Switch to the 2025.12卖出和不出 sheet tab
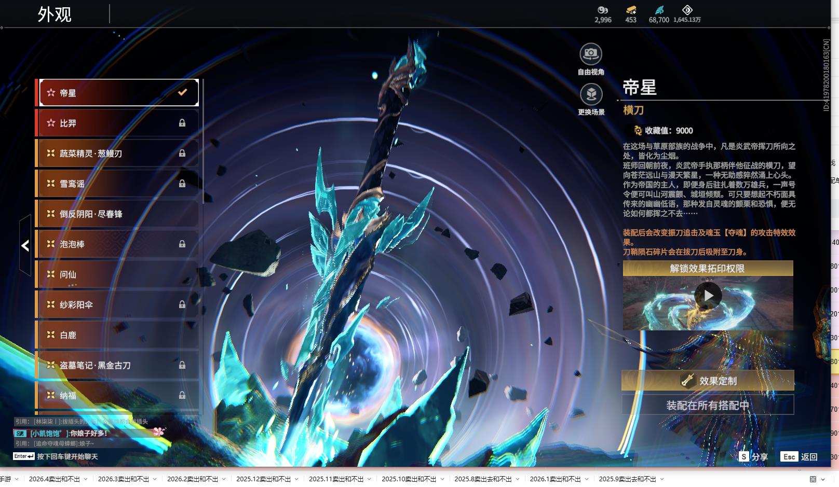Viewport: 839px width, 487px height. coord(264,479)
